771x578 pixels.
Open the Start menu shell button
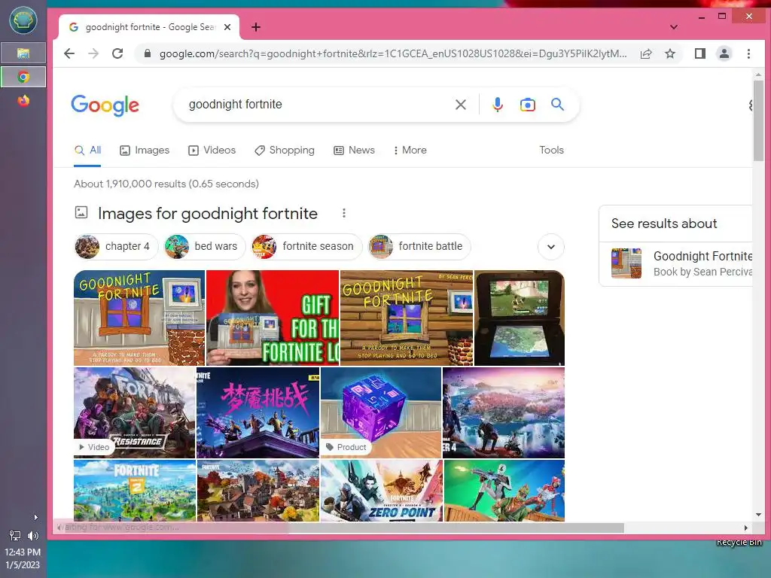[23, 20]
